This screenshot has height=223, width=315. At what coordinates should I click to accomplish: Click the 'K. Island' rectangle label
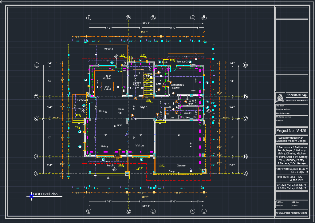point(107,89)
